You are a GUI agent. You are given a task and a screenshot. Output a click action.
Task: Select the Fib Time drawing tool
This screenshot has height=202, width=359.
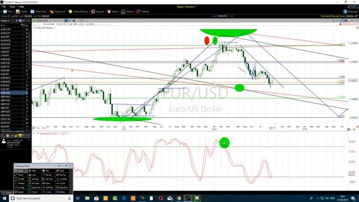coord(49,179)
